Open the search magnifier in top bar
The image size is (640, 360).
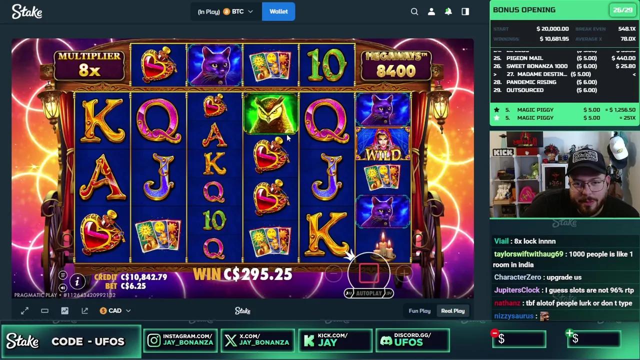[x=414, y=11]
